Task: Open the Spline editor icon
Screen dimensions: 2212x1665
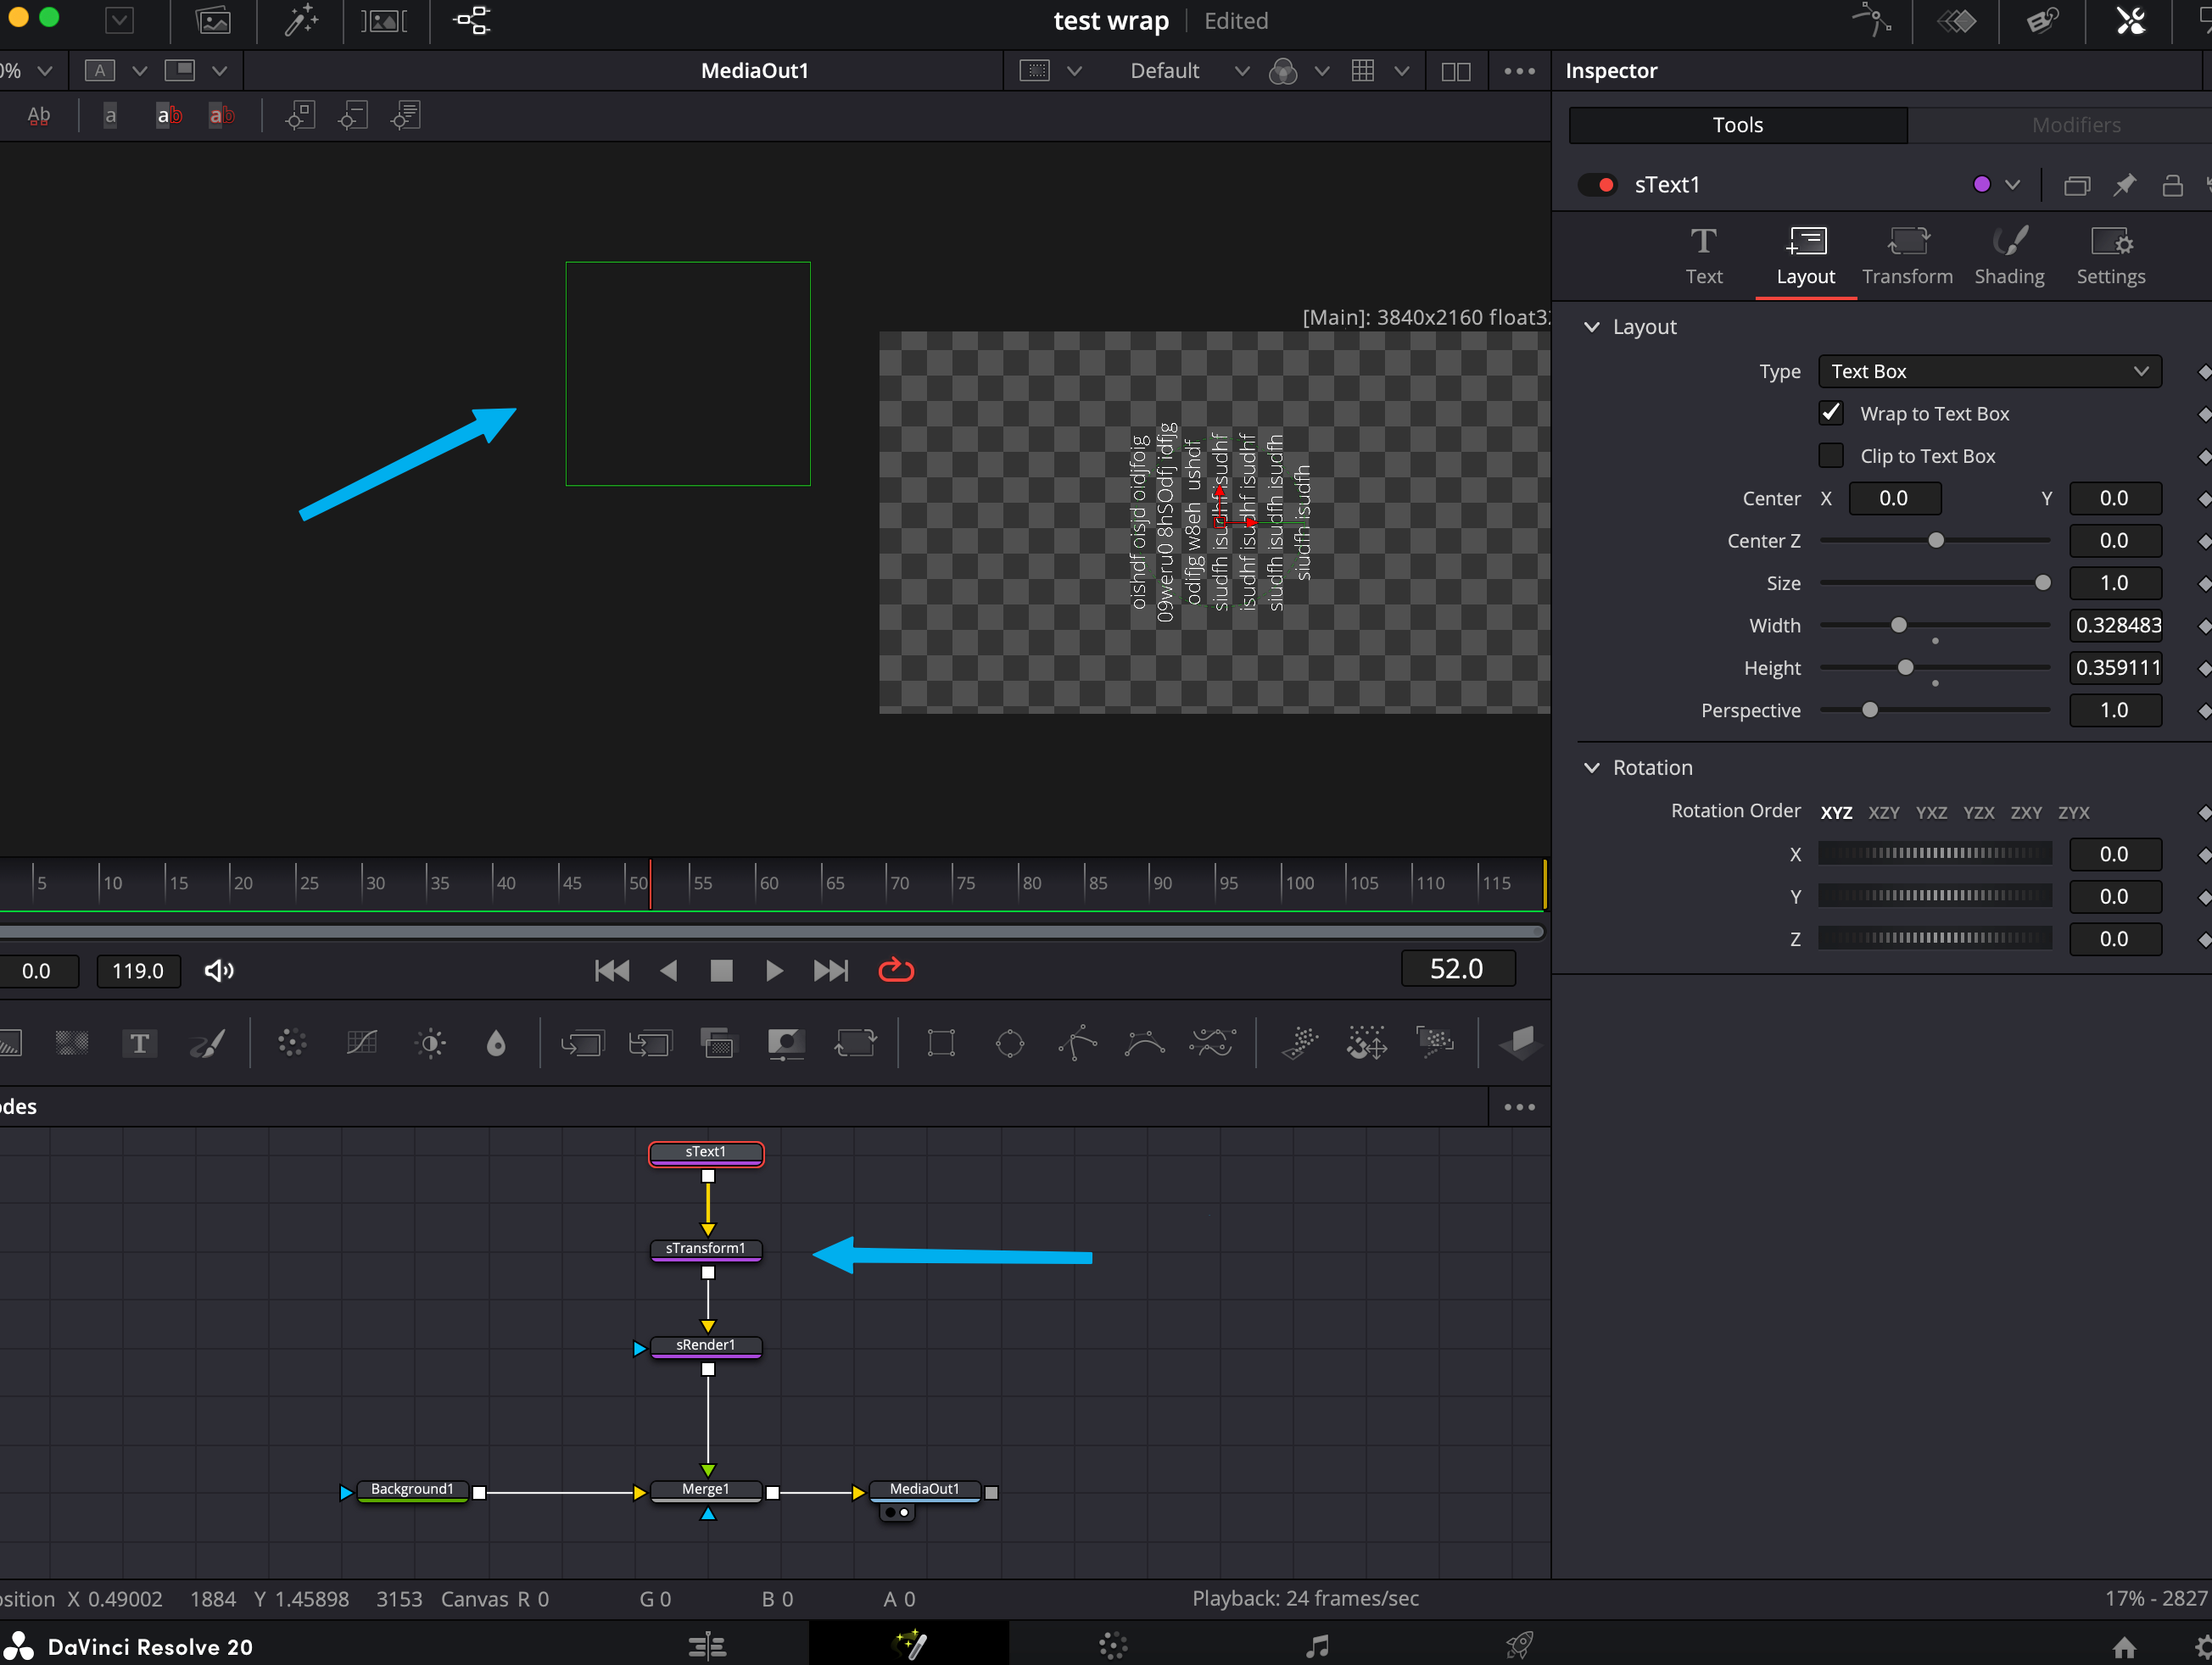Action: point(1871,21)
